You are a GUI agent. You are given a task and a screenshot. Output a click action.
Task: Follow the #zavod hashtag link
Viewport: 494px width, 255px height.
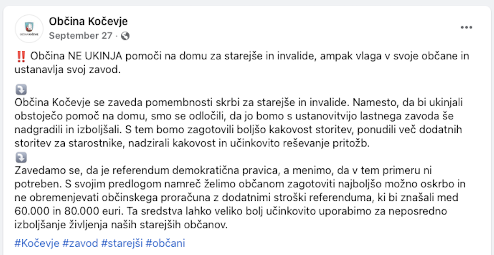click(80, 243)
